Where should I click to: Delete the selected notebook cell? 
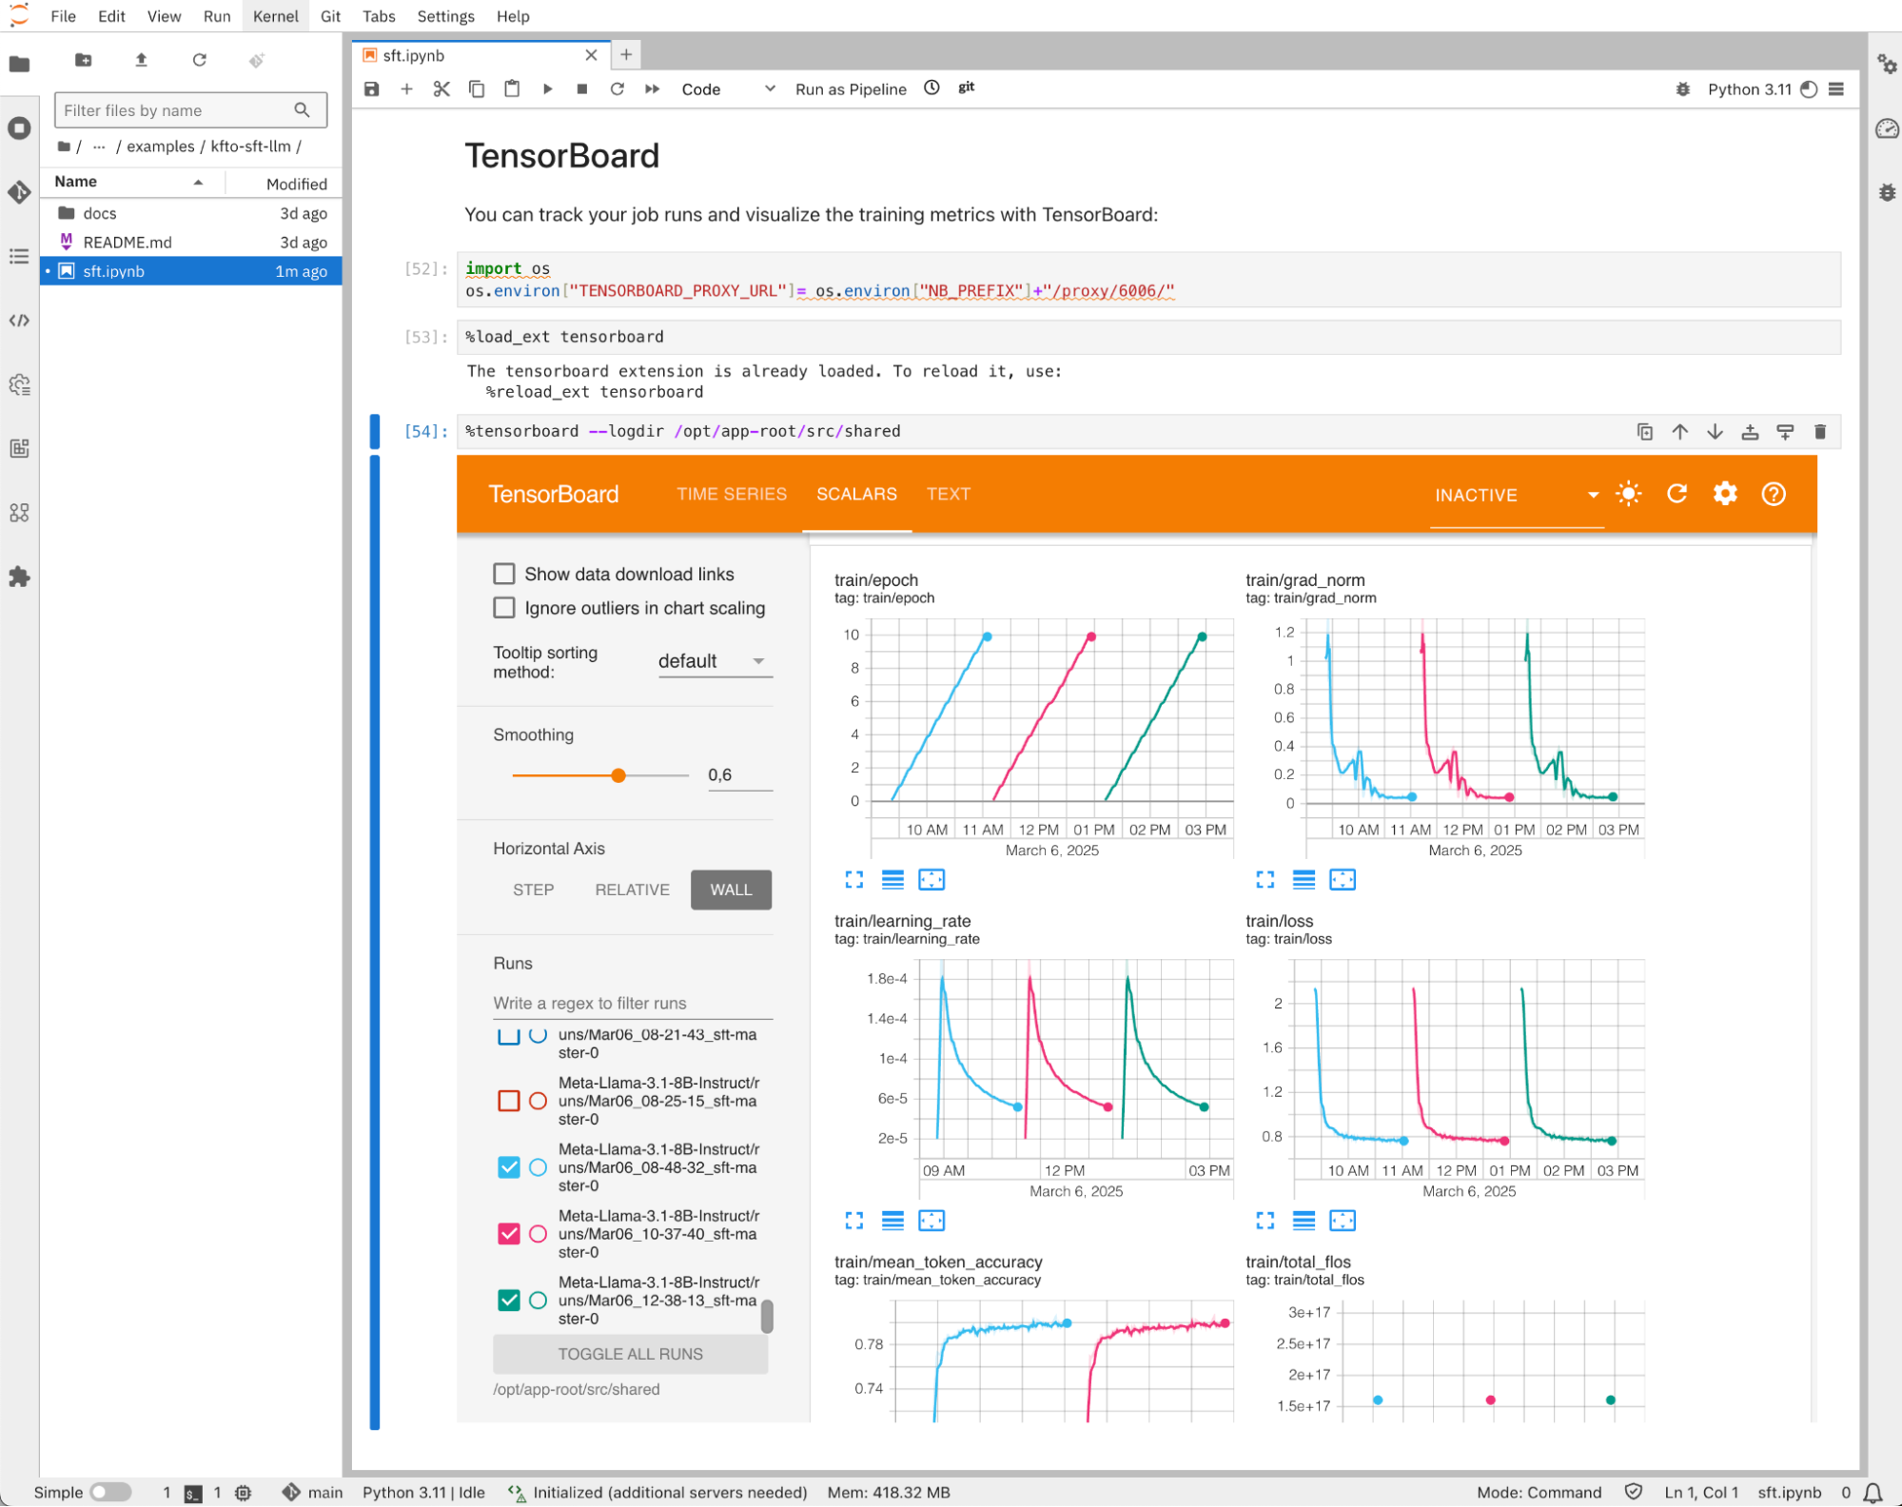pyautogui.click(x=1819, y=432)
